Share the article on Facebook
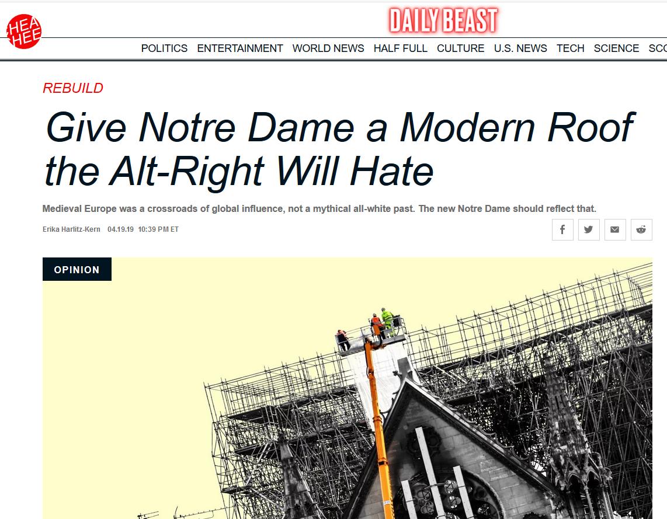Image resolution: width=667 pixels, height=519 pixels. pos(562,229)
